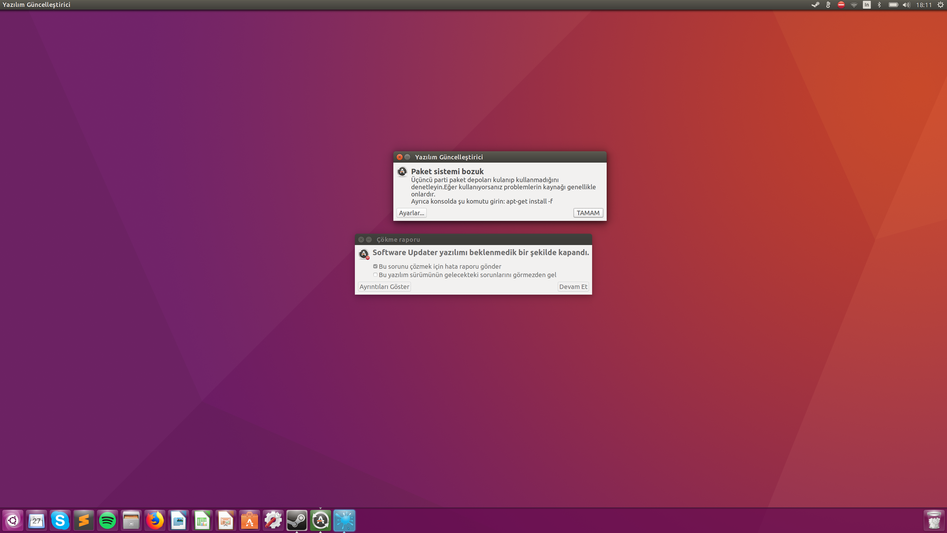Click 'Paket sistemi bozuk' heading
Screen dimensions: 947x533
[x=447, y=171]
